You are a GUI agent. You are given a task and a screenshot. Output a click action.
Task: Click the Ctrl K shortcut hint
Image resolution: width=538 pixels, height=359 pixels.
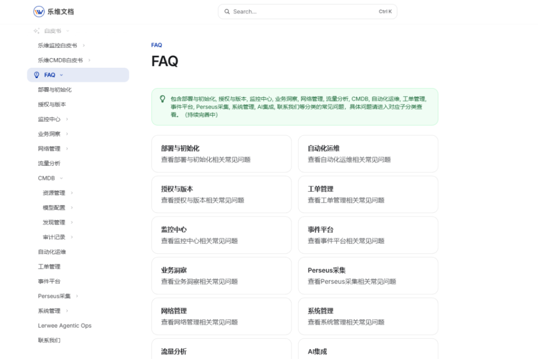click(385, 12)
